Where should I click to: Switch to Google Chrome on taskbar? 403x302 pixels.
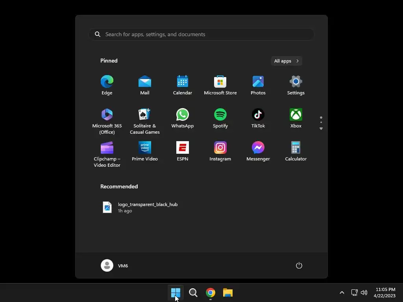click(x=211, y=293)
